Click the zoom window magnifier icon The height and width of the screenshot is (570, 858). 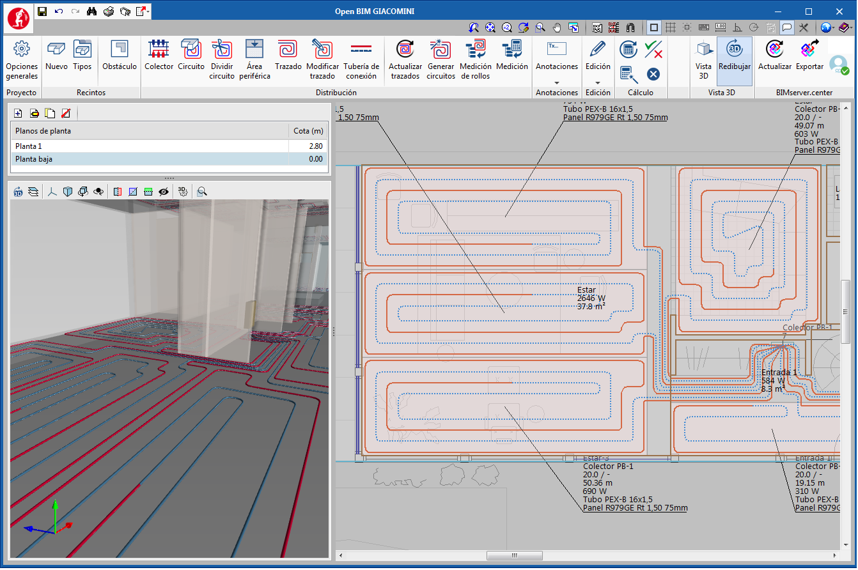(540, 27)
